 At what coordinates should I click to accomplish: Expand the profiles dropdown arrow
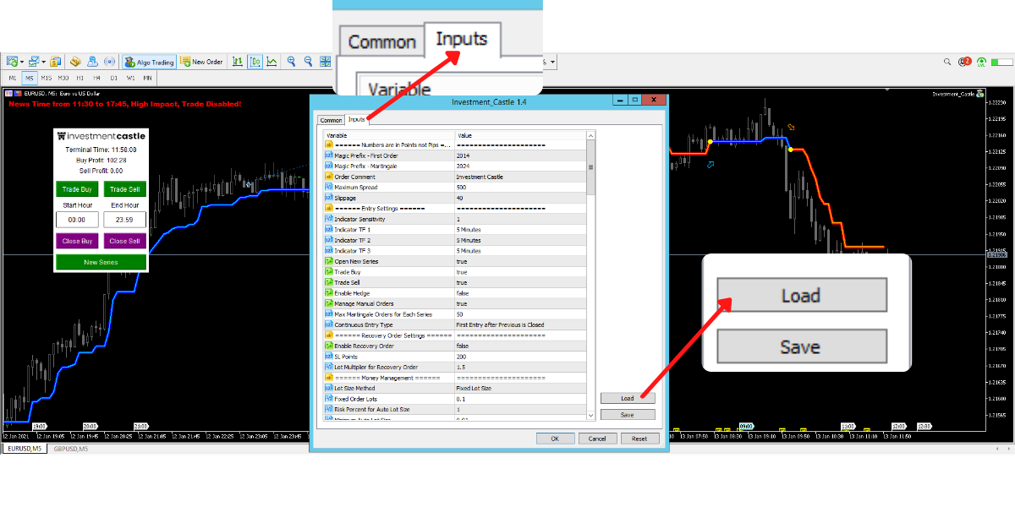[x=43, y=62]
